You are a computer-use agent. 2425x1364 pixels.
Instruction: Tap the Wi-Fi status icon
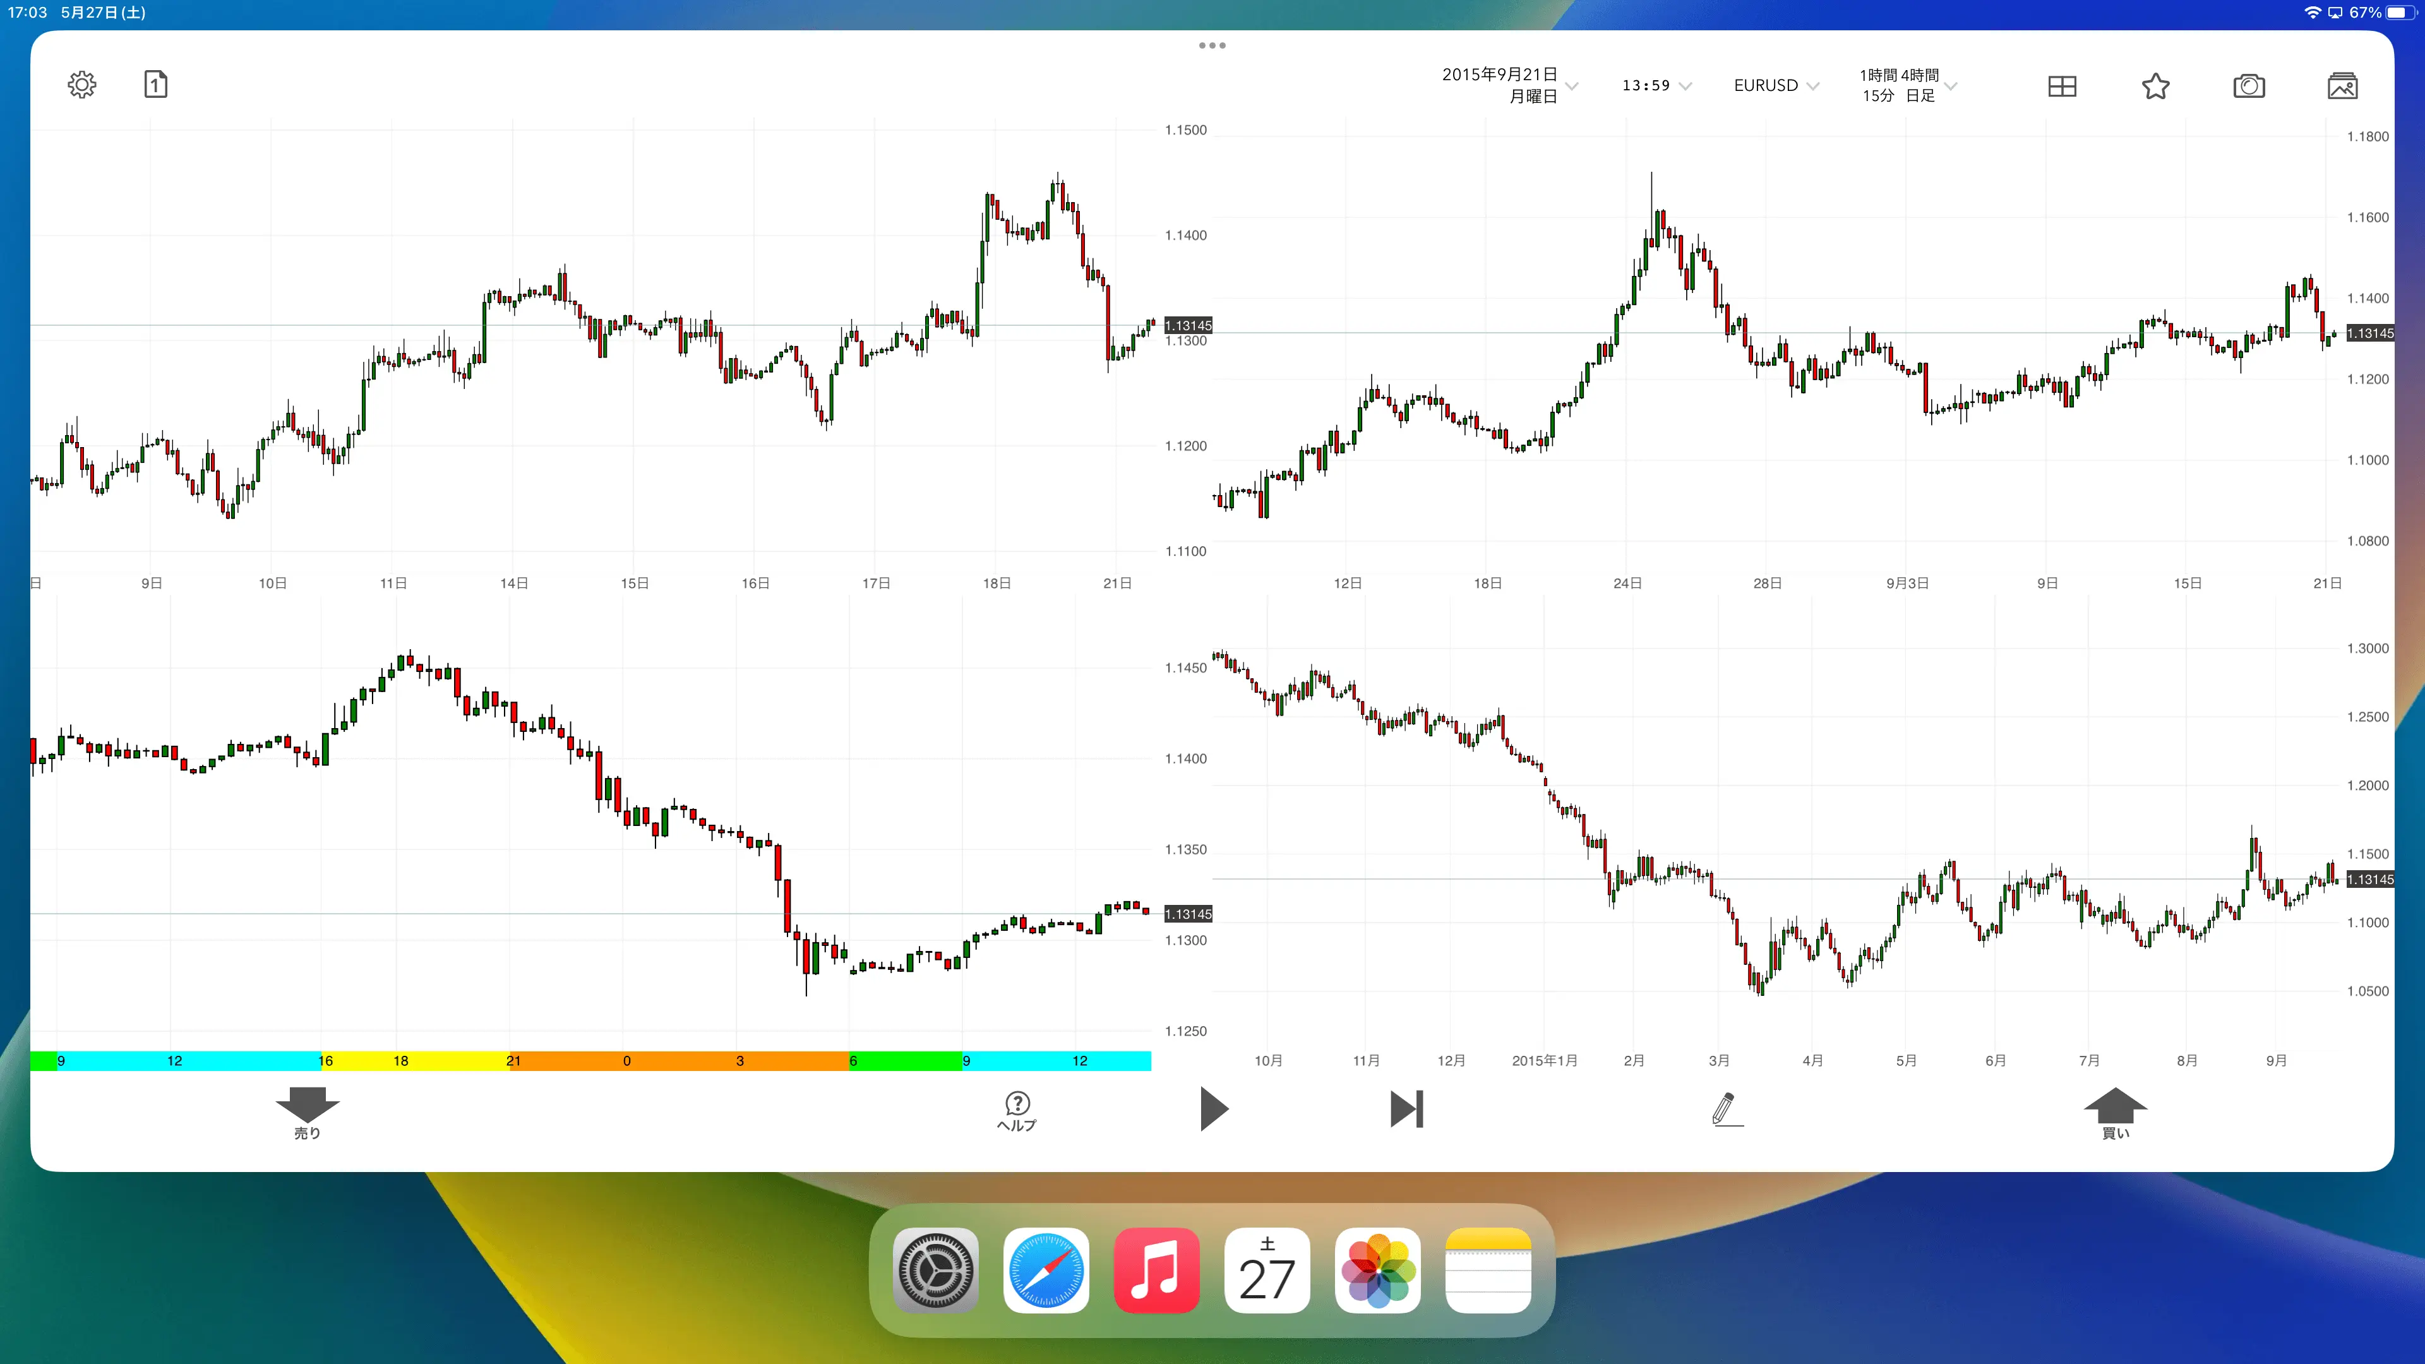click(2312, 12)
